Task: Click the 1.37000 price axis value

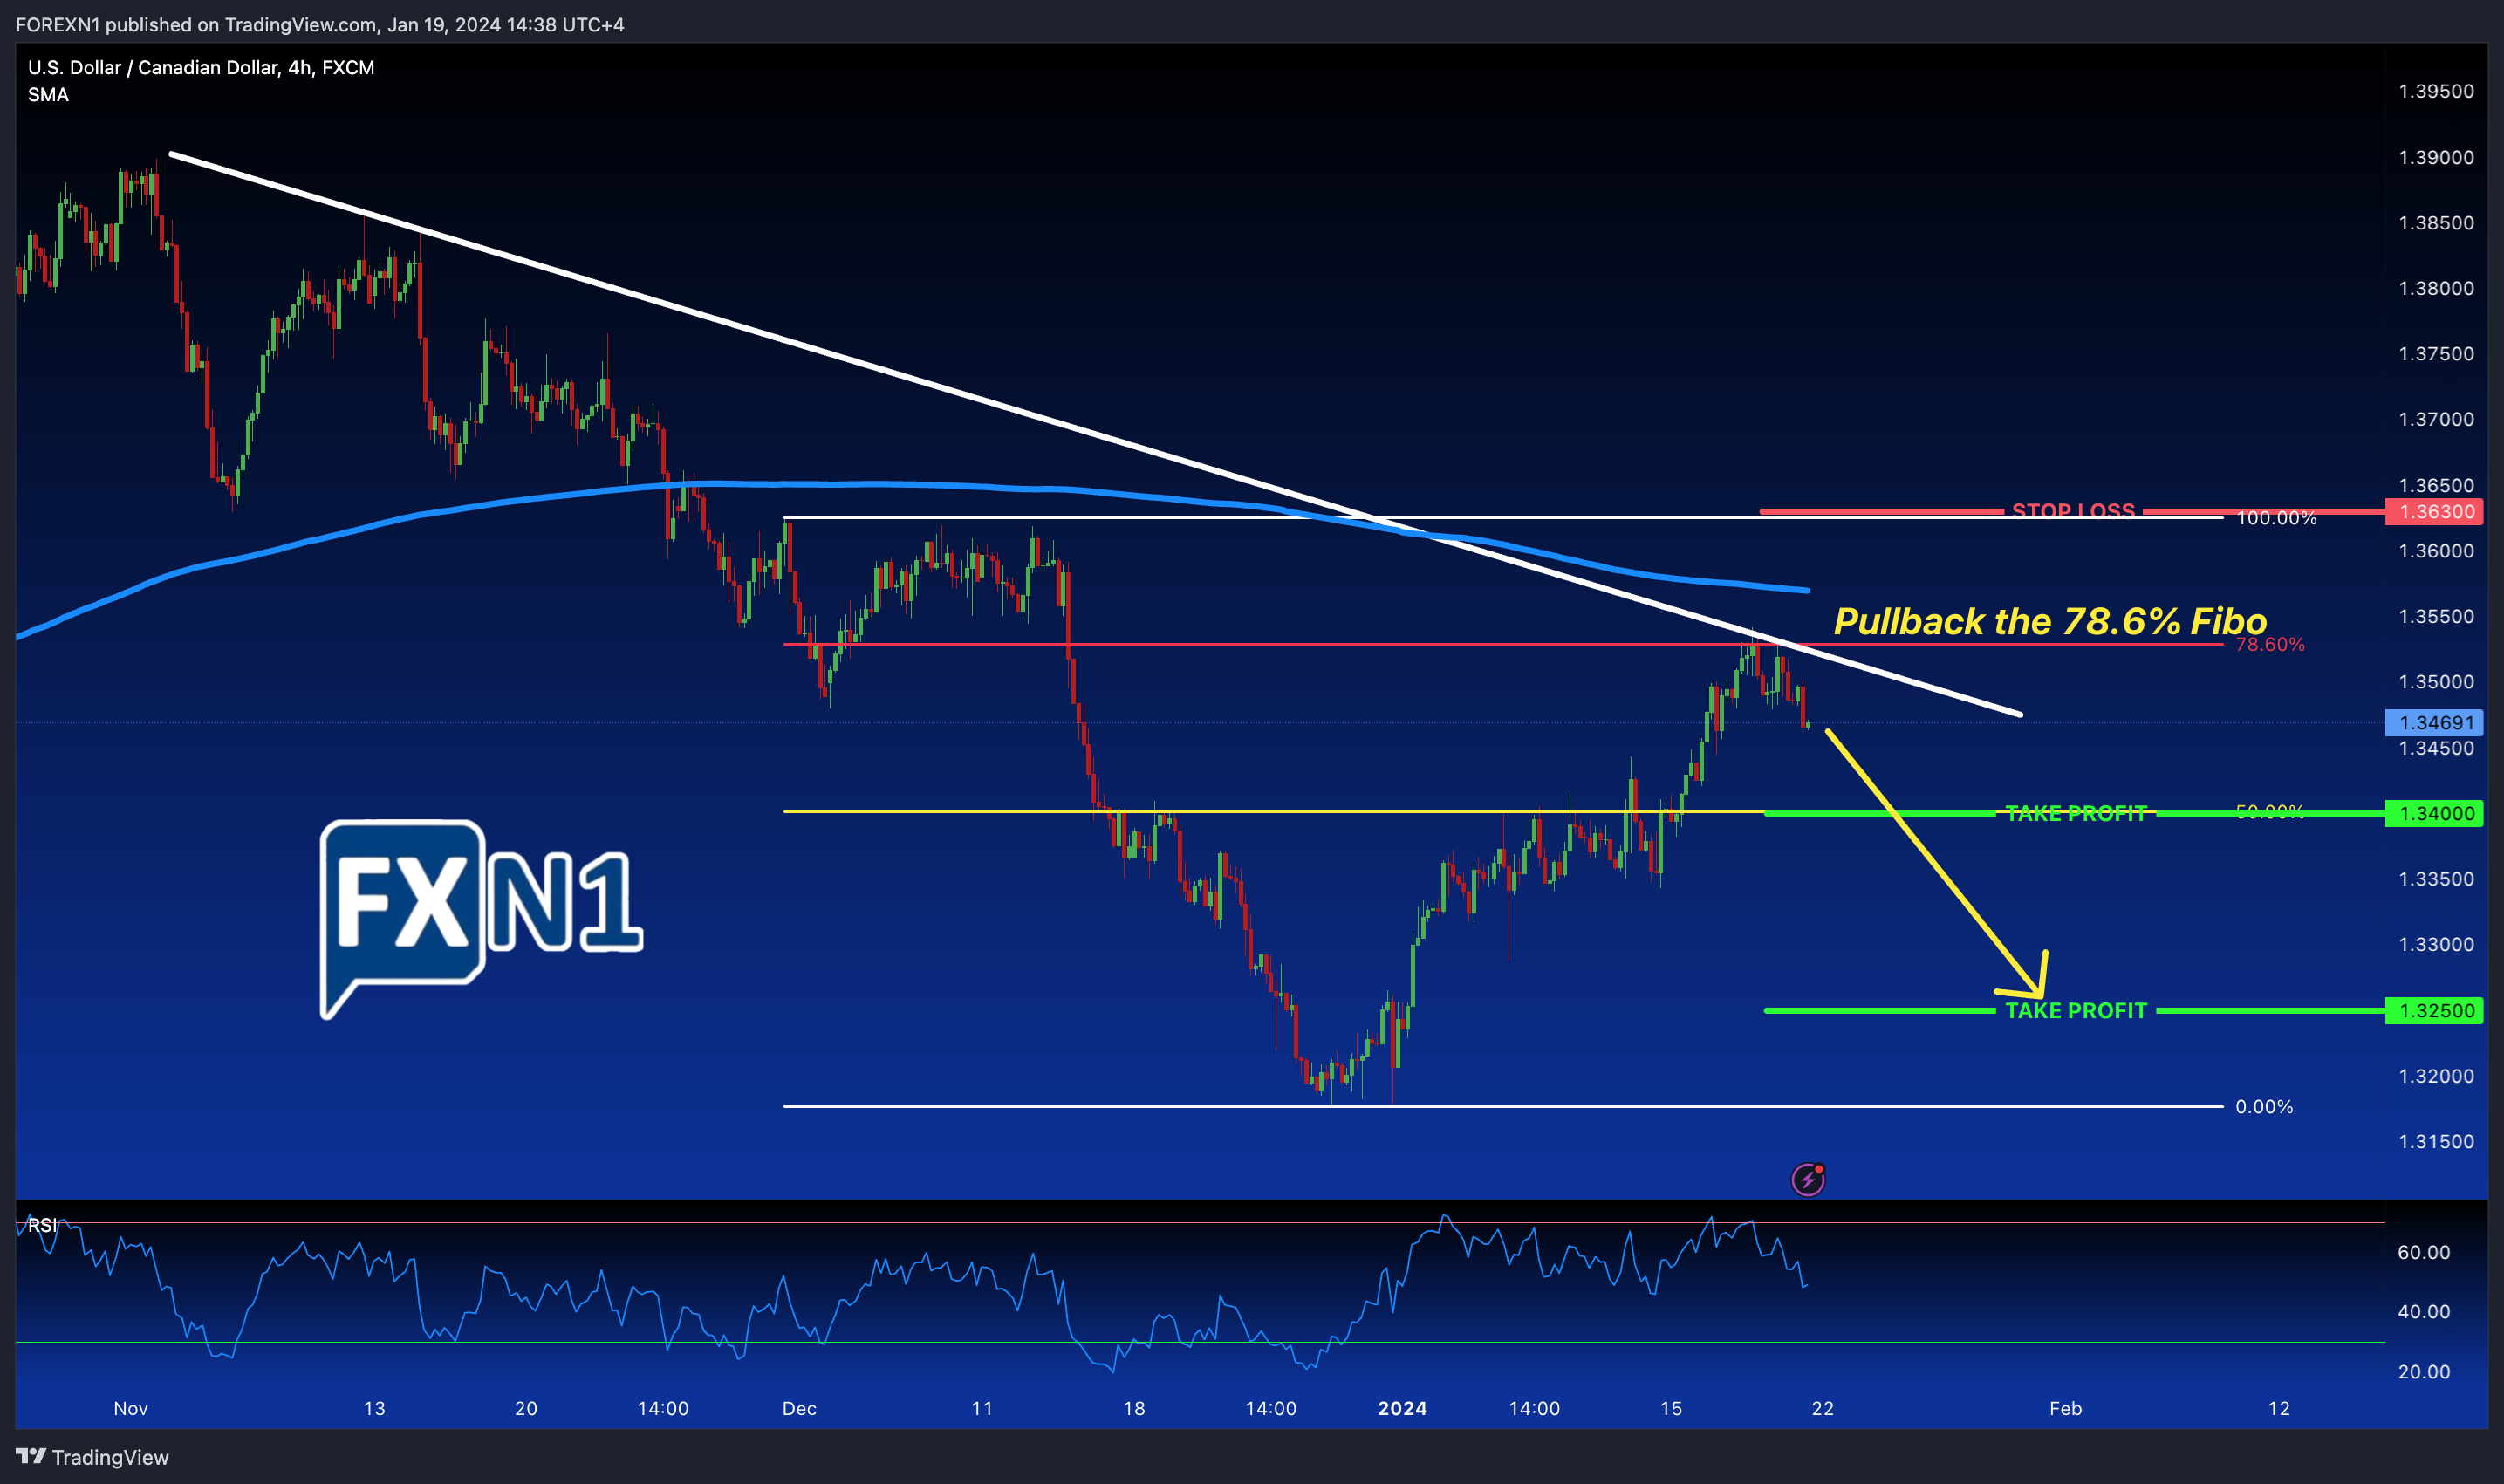Action: 2436,419
